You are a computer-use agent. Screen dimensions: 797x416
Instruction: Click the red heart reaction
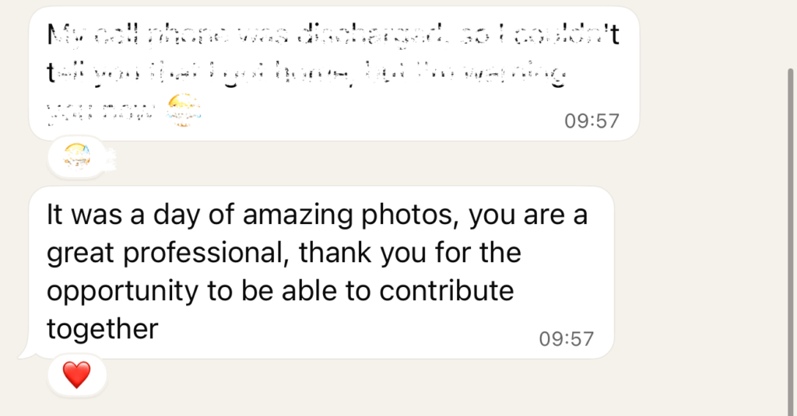76,376
